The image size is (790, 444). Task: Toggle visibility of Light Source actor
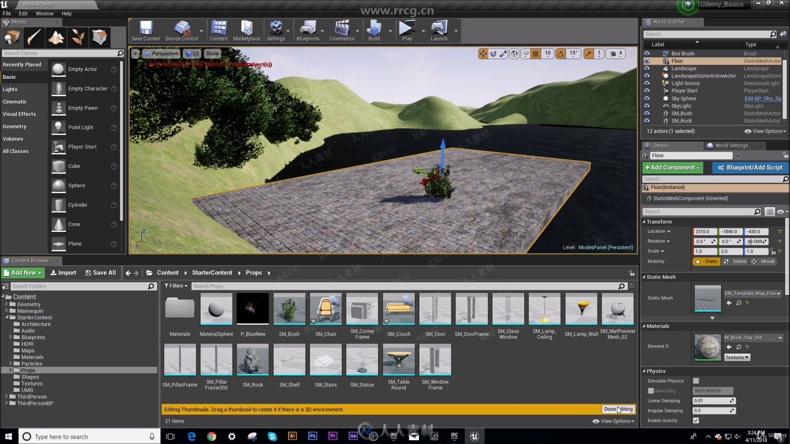(647, 83)
